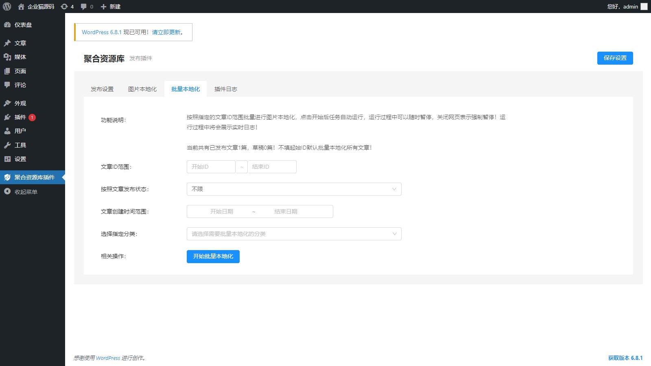Open the 仪表盘 dashboard menu
Viewport: 651px width, 366px height.
(x=23, y=25)
